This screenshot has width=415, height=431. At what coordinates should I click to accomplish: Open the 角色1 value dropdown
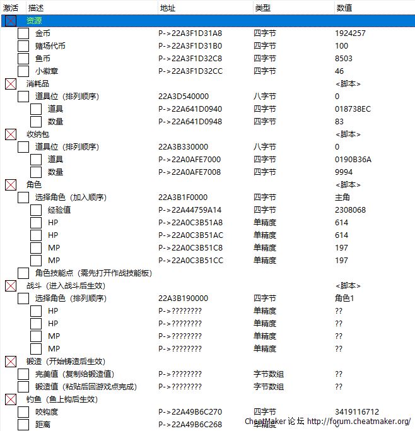tap(346, 298)
